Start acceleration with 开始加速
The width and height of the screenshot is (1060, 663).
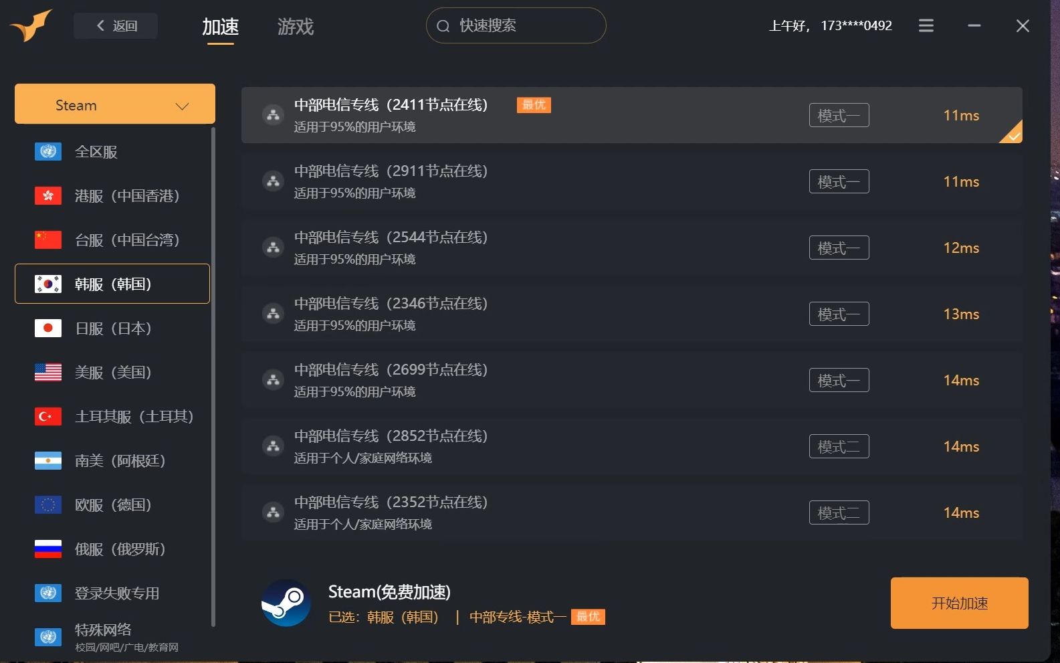click(959, 603)
